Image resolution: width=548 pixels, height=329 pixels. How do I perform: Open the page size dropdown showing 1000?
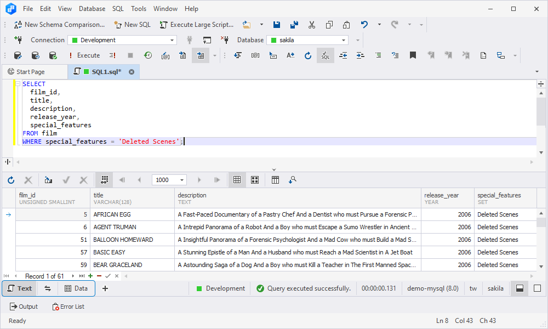pos(169,180)
